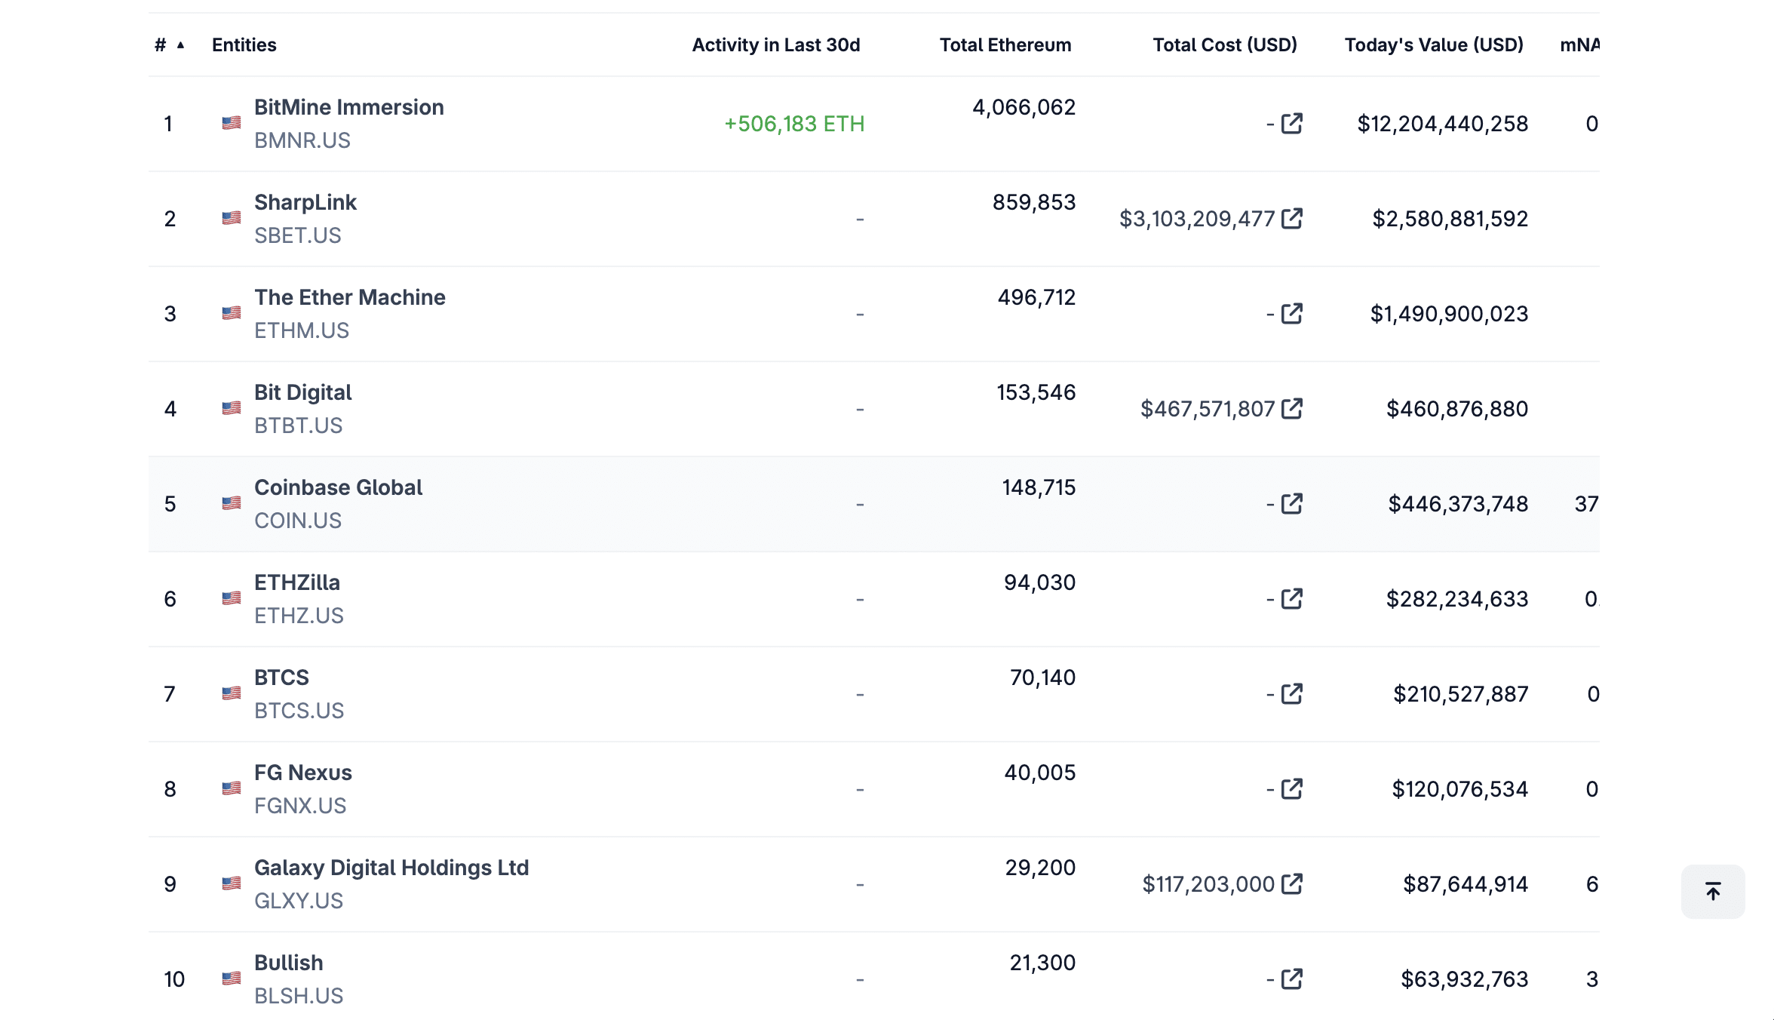Sort table by Activity in Last 30d

(775, 45)
